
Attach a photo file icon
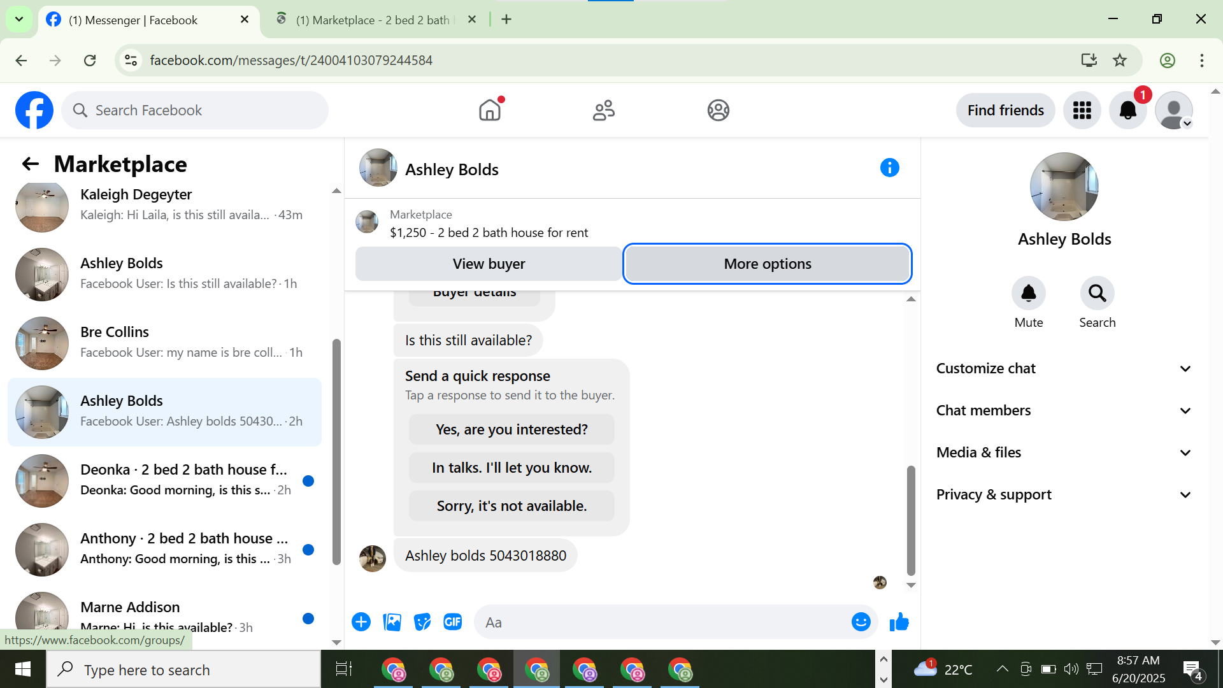click(x=392, y=622)
